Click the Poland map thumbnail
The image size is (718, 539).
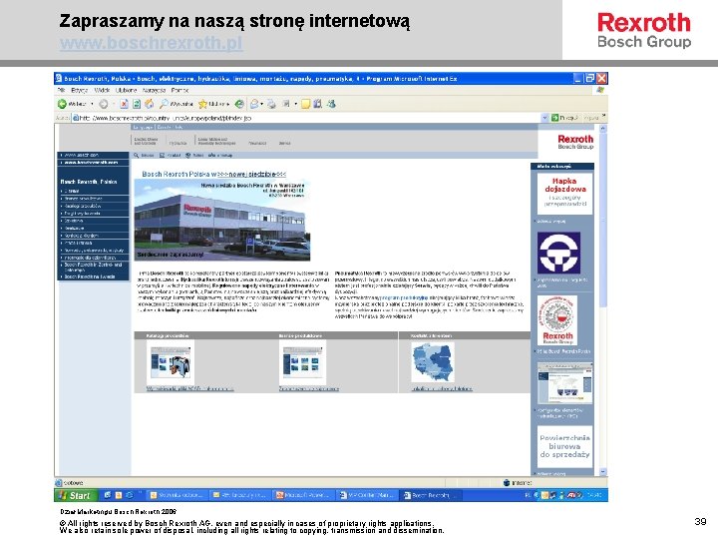click(x=433, y=362)
